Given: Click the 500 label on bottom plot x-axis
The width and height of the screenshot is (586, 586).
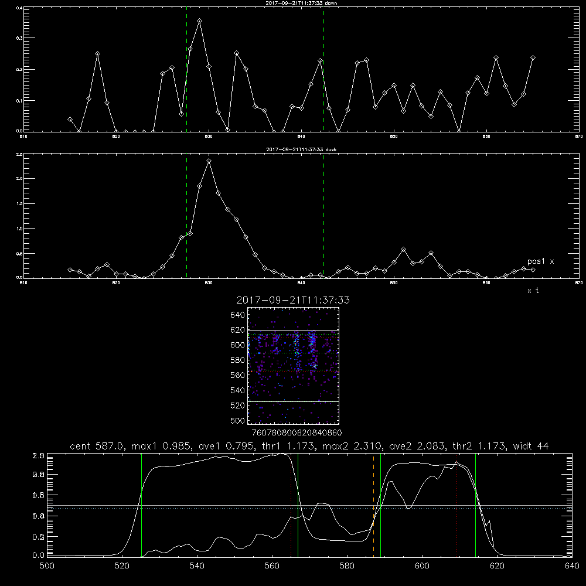Looking at the screenshot, I should point(47,566).
